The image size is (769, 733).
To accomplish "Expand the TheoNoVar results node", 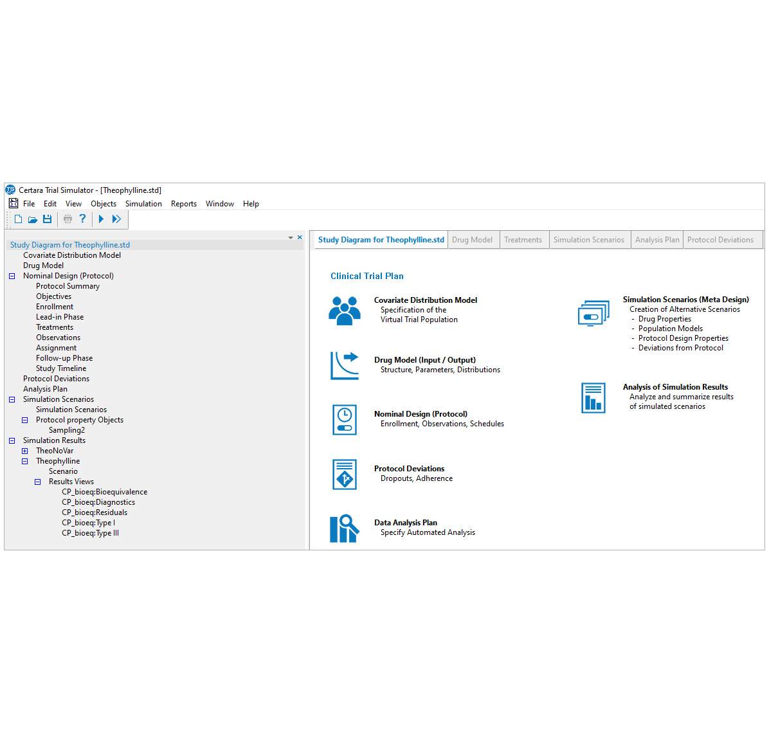I will click(x=24, y=451).
